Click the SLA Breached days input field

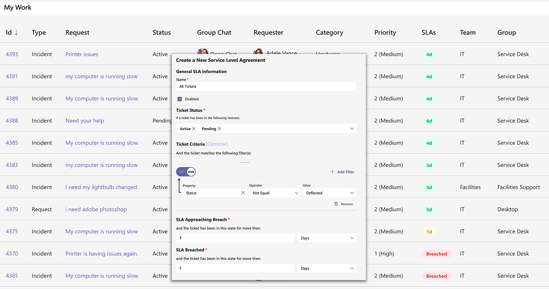[x=235, y=268]
